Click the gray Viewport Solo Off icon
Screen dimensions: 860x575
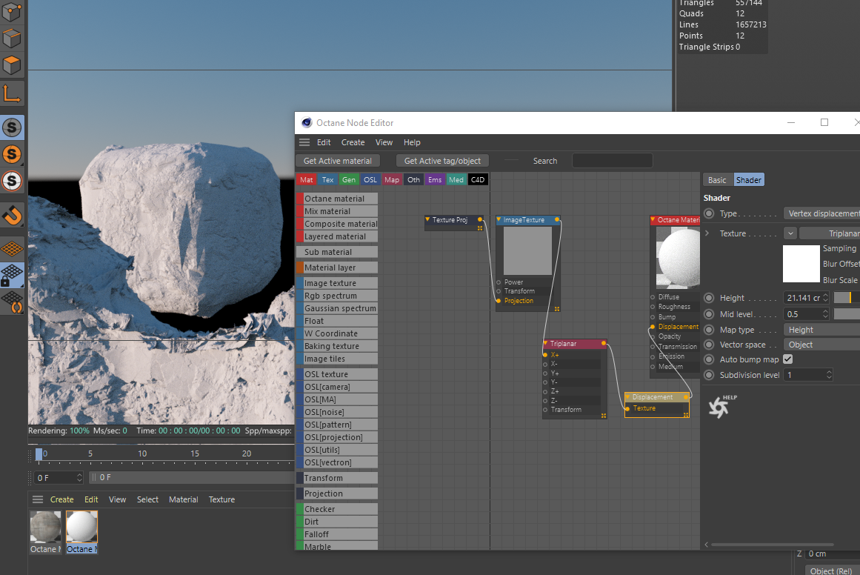[12, 127]
